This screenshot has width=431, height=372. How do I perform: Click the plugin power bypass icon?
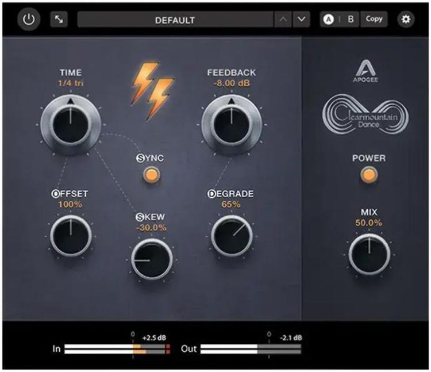click(29, 20)
